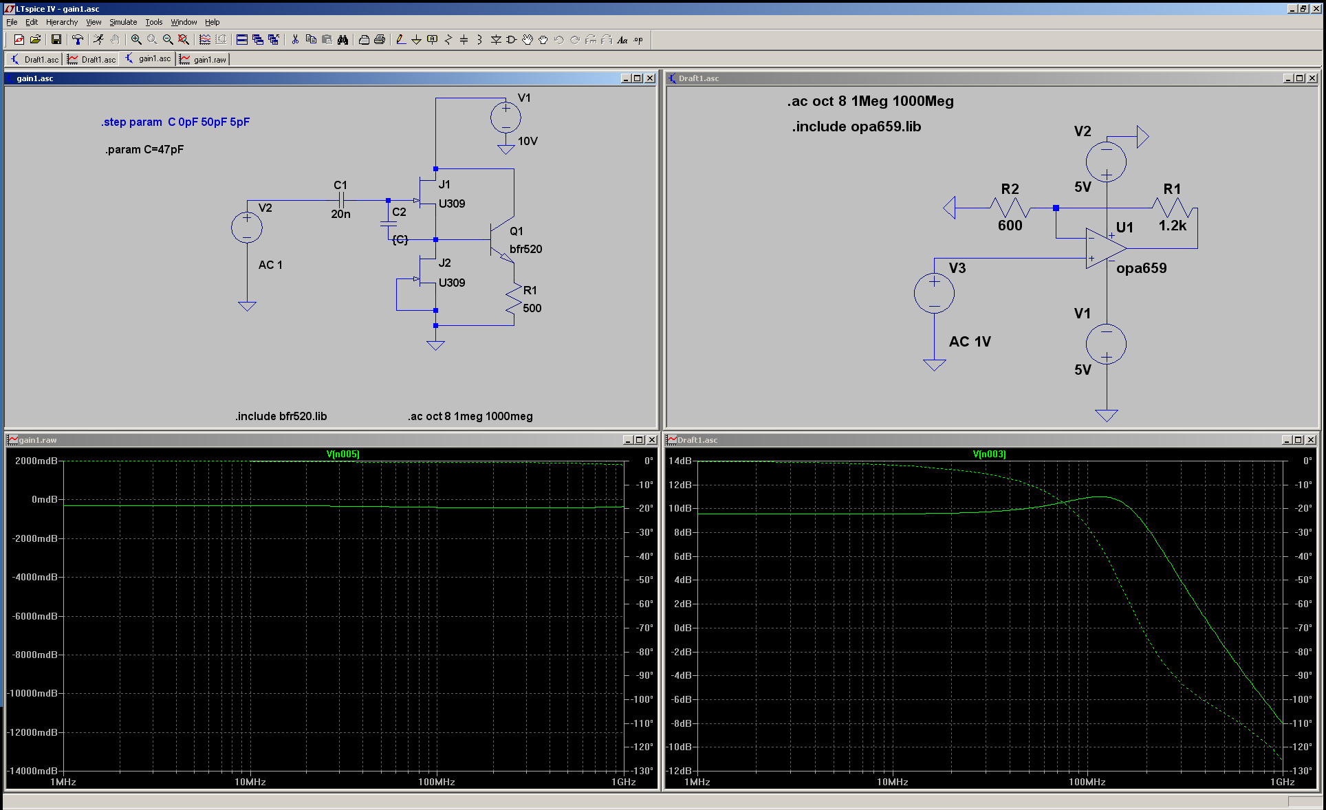Viewport: 1326px width, 810px height.
Task: Switch to the gain1.asc tab
Action: point(148,59)
